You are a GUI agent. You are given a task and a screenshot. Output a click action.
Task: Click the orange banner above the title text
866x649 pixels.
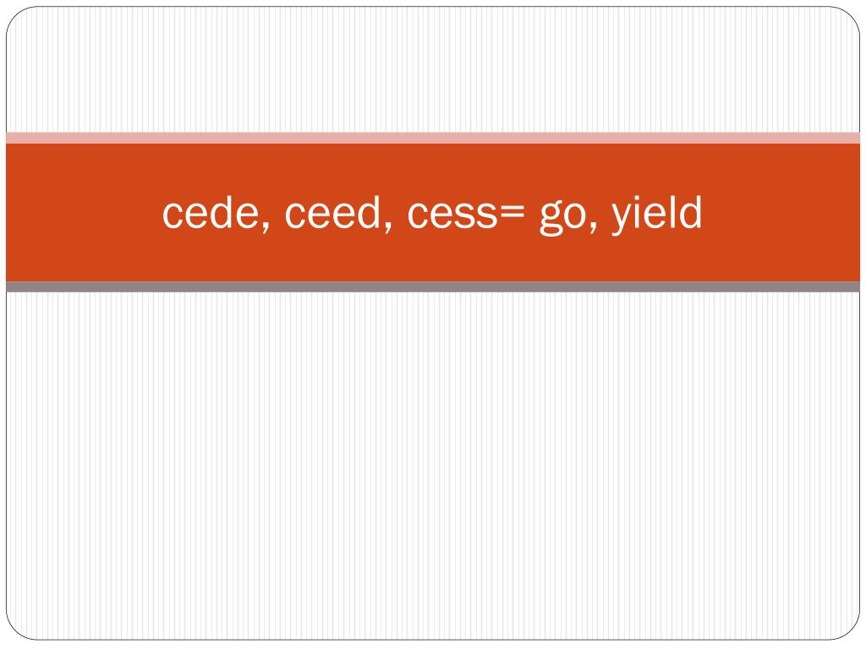click(433, 168)
